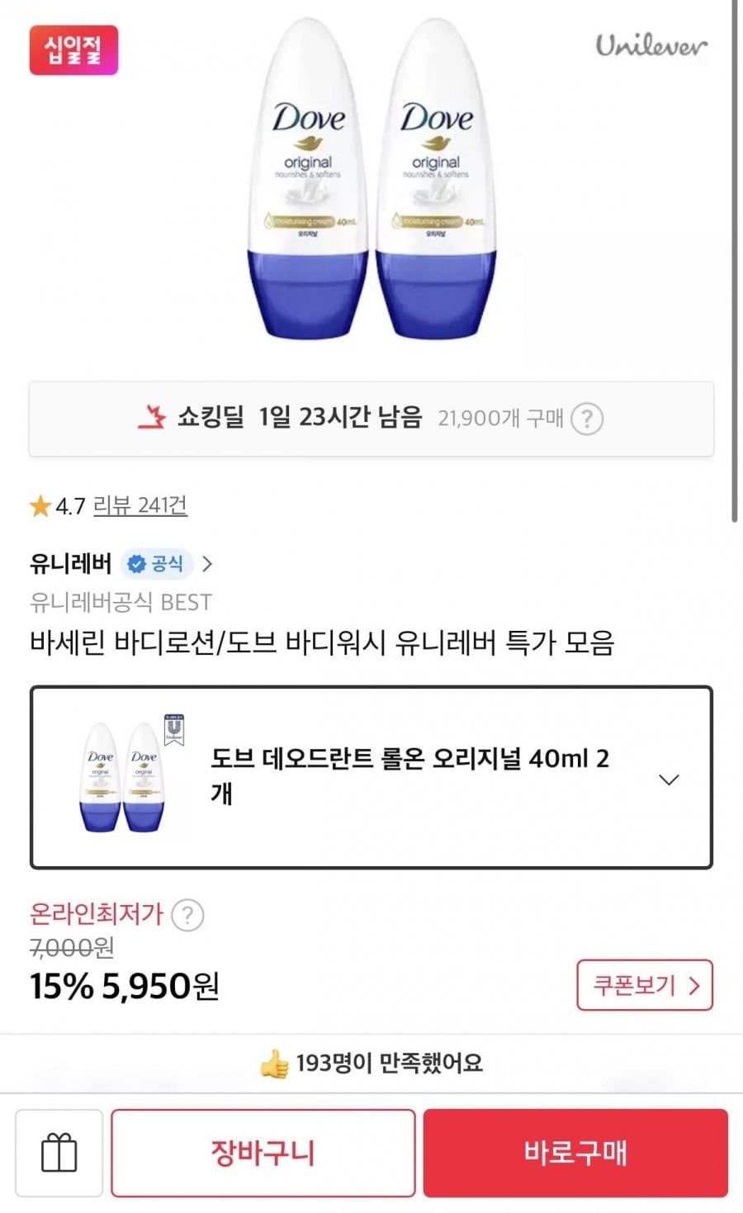Click the 바로구매 buy now button
This screenshot has height=1213, width=743.
point(575,1153)
